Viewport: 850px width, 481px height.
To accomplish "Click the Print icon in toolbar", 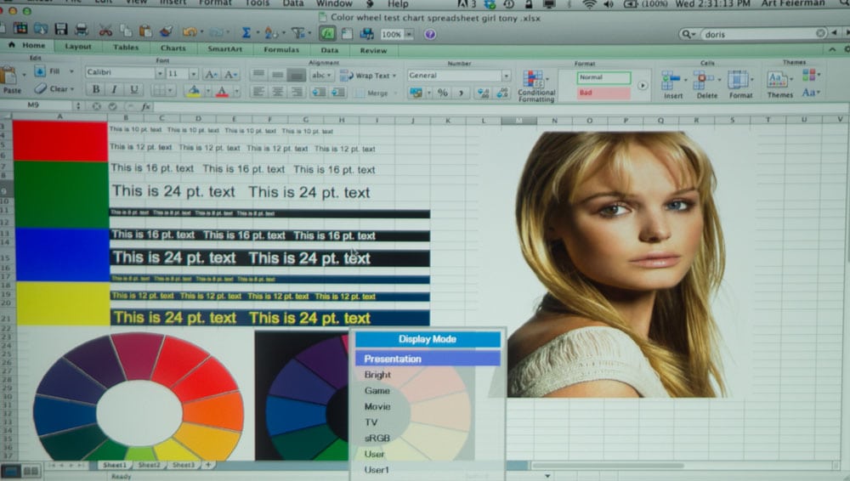I will pos(82,30).
